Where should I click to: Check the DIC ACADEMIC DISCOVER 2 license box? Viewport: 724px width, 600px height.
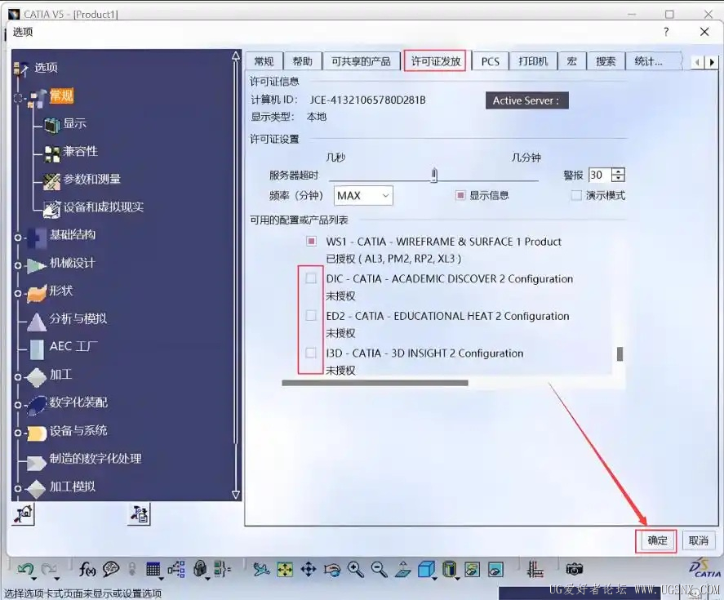click(x=311, y=278)
